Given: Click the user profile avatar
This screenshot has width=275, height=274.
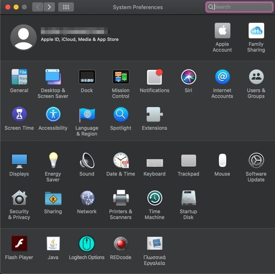Looking at the screenshot, I should point(24,37).
